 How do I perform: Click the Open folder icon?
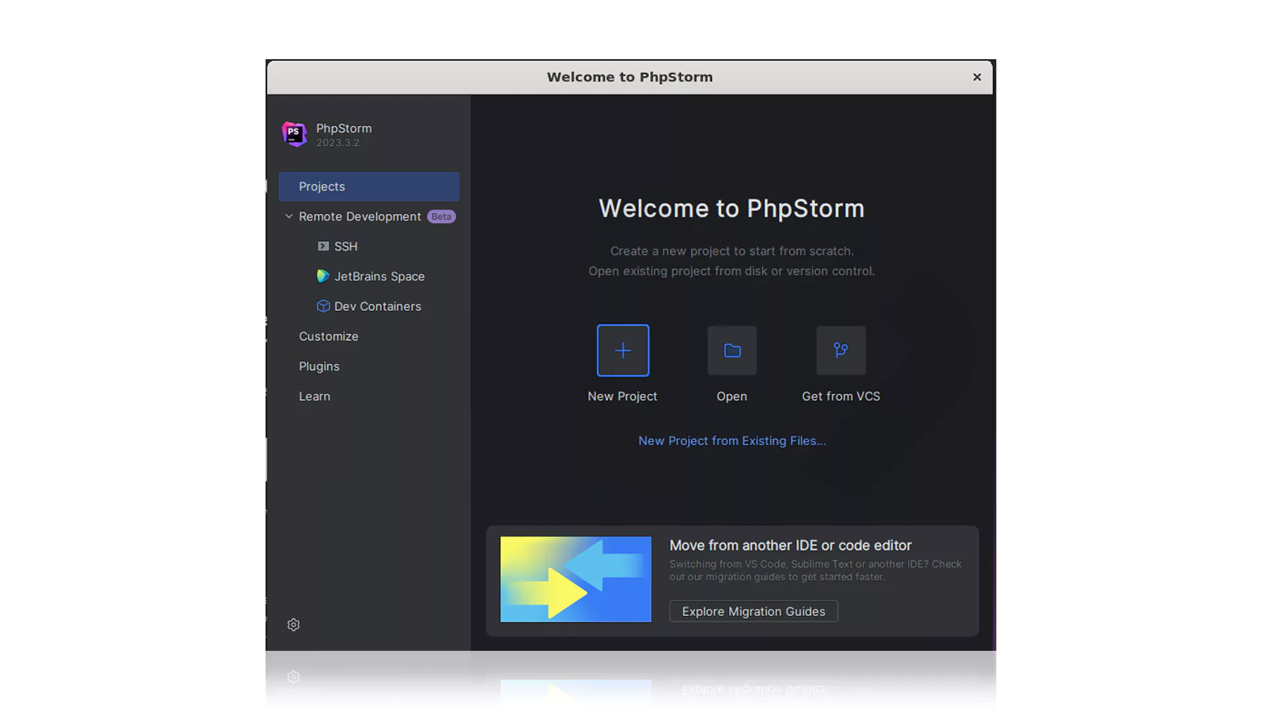click(x=732, y=350)
